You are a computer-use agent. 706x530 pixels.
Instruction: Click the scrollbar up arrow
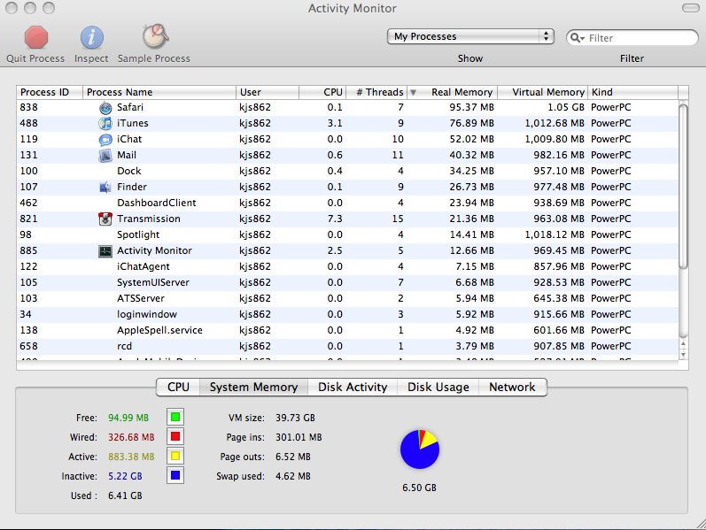click(x=683, y=344)
